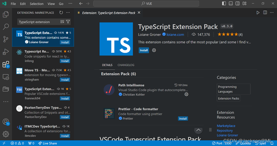This screenshot has width=277, height=146.
Task: Start Live Share from status bar
Action: click(x=48, y=143)
